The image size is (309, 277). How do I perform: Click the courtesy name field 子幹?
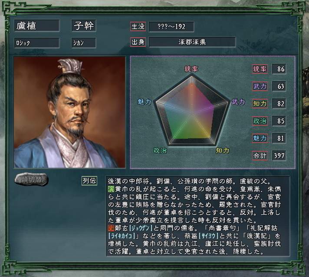(84, 26)
